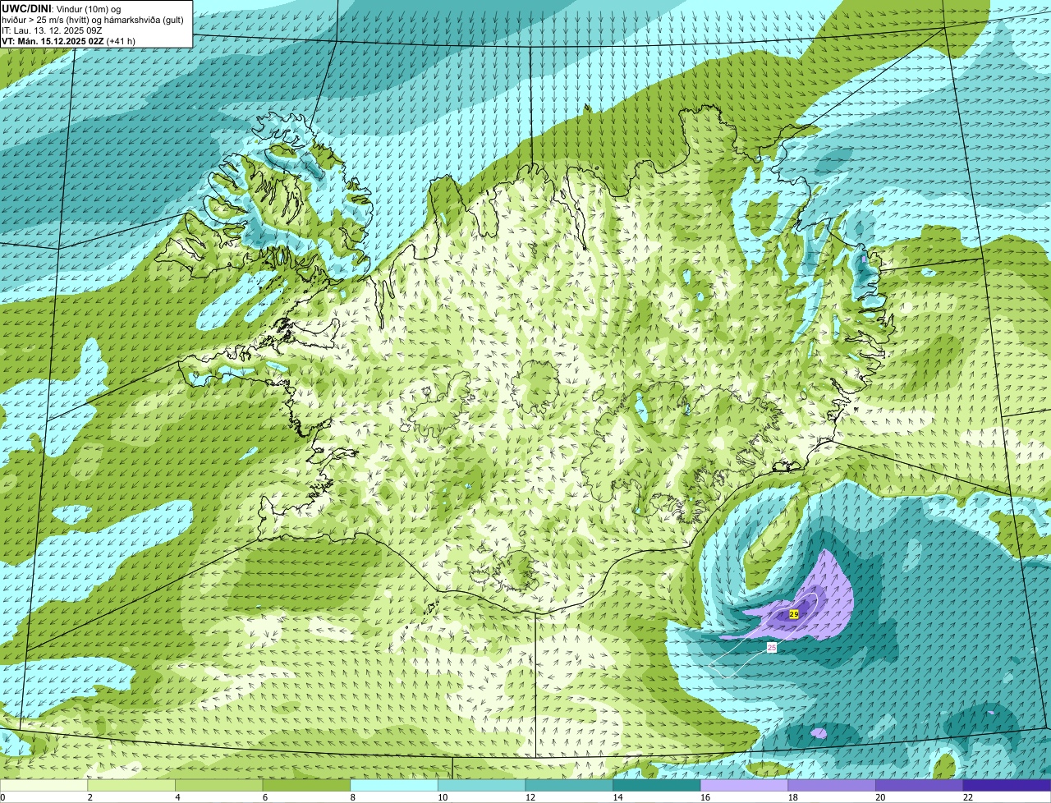Viewport: 1051px width, 803px height.
Task: Select the 2–4 m/s light green legend swatch
Action: coord(131,785)
